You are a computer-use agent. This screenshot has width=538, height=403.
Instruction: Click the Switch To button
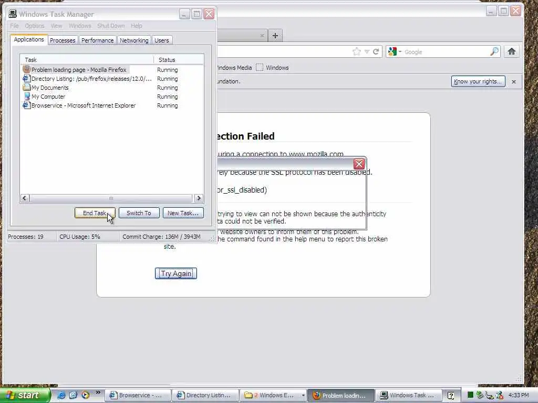click(139, 213)
